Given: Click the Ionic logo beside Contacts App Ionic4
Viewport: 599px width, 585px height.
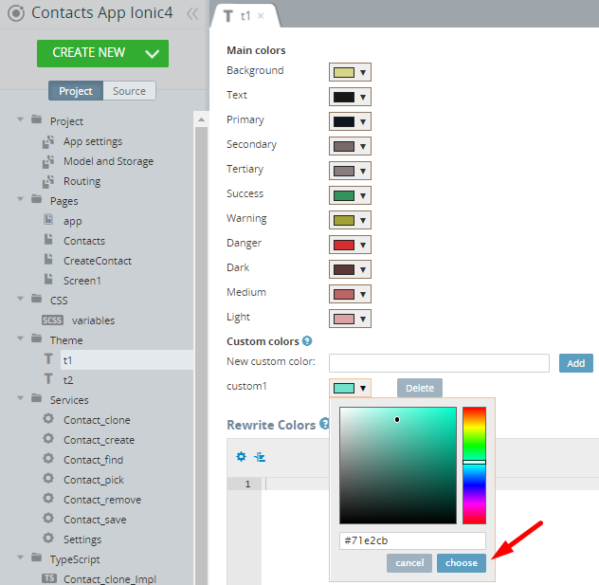Looking at the screenshot, I should (16, 13).
